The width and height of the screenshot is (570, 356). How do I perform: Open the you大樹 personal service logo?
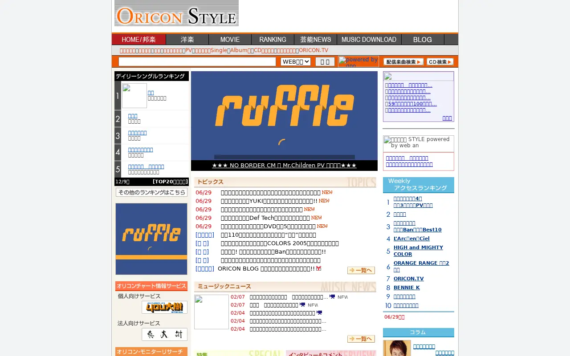pos(164,307)
